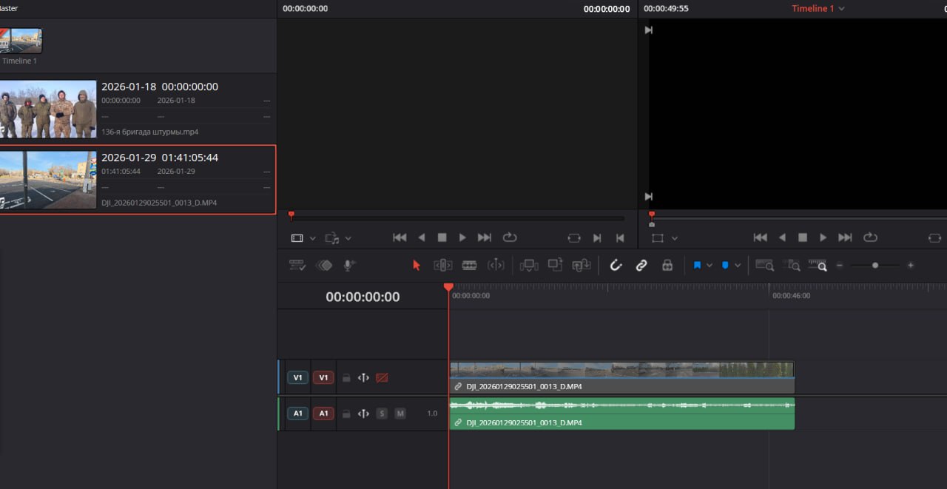Click the timeline zoom slider handle

(874, 265)
